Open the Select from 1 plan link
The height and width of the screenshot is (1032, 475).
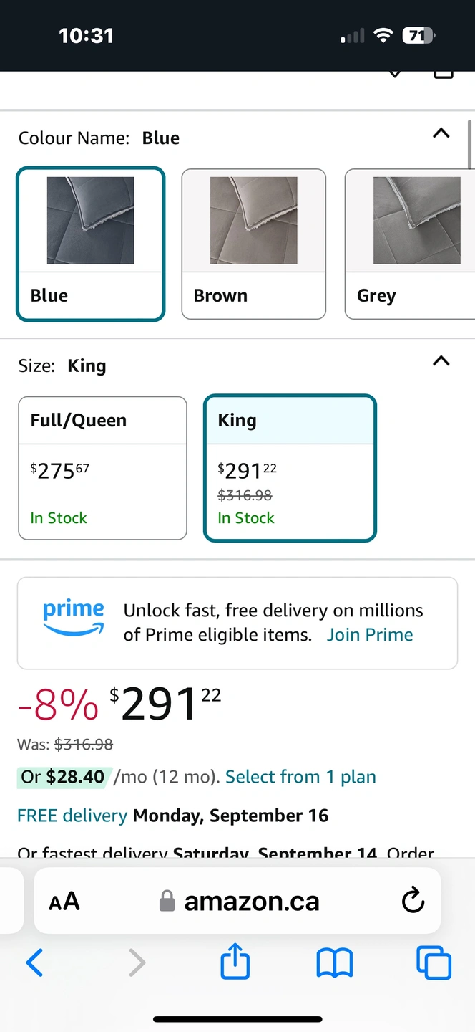[300, 777]
